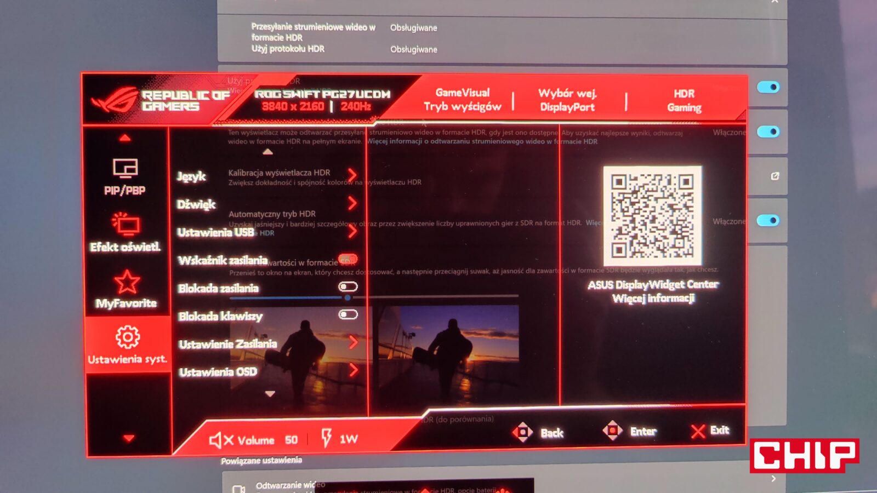Select the Ustawienia USB menu item
Screen dimensions: 877x493
[215, 232]
